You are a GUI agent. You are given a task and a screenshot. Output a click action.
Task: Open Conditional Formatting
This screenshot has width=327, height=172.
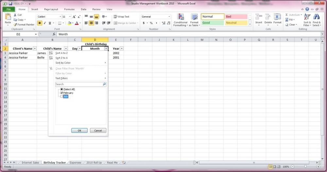pos(180,20)
